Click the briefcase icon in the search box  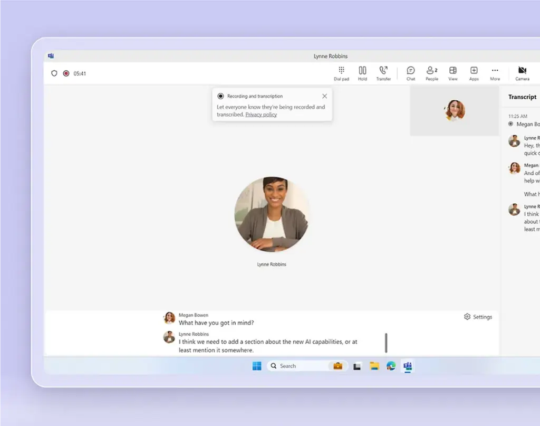(x=338, y=366)
